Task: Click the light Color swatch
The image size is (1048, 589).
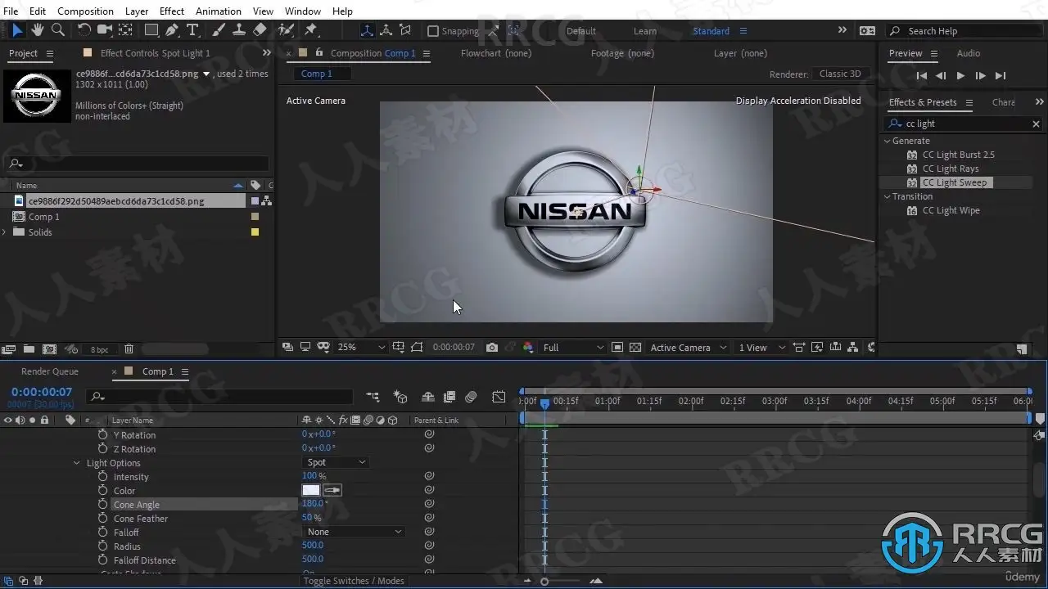Action: tap(311, 490)
